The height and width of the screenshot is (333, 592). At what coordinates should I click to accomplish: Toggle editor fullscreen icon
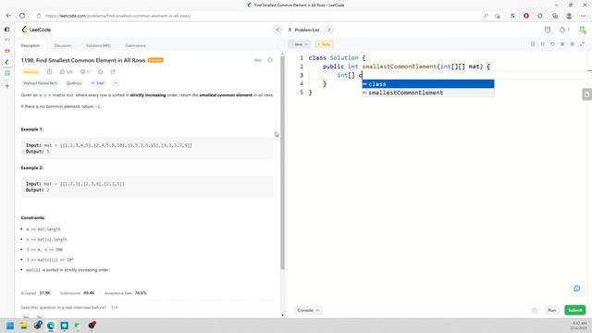[582, 44]
